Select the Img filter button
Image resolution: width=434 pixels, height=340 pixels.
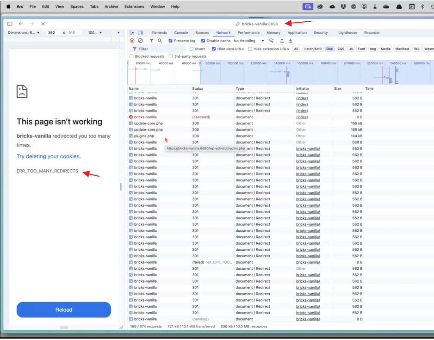[x=373, y=49]
